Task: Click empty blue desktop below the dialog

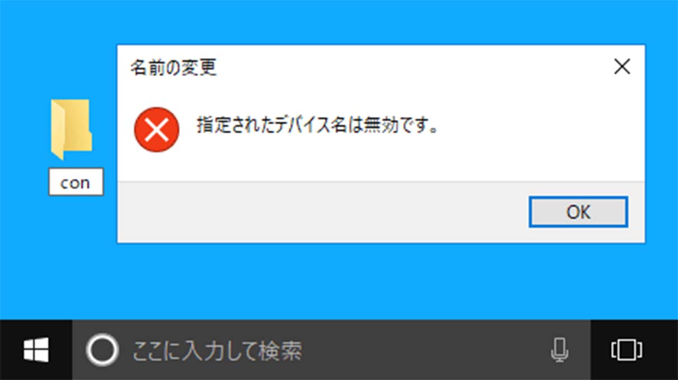Action: point(381,280)
